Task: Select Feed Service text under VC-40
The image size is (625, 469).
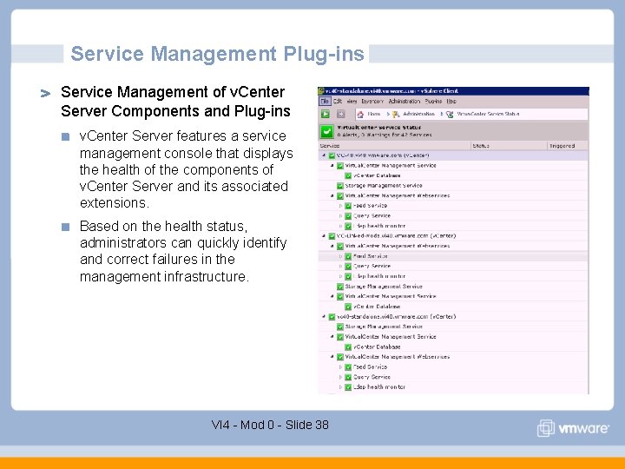Action: click(x=371, y=206)
